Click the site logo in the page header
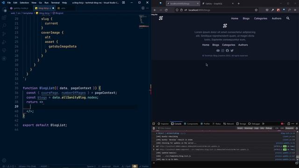Image resolution: width=299 pixels, height=168 pixels. click(x=161, y=18)
